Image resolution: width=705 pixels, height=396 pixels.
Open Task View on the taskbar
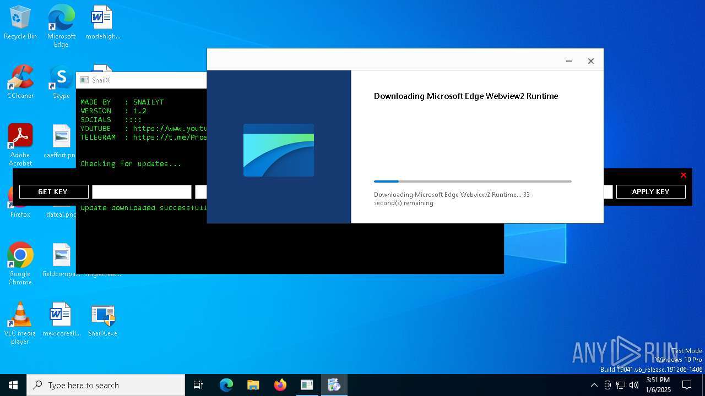coord(198,385)
